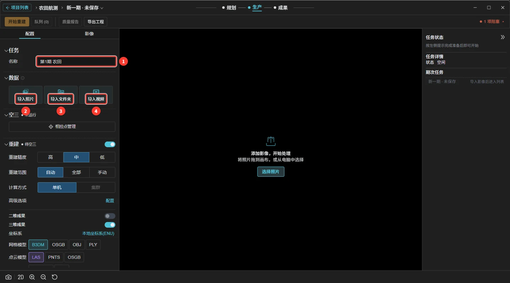Click the 开始重建 button
Viewport: 510px width, 283px height.
click(x=17, y=22)
